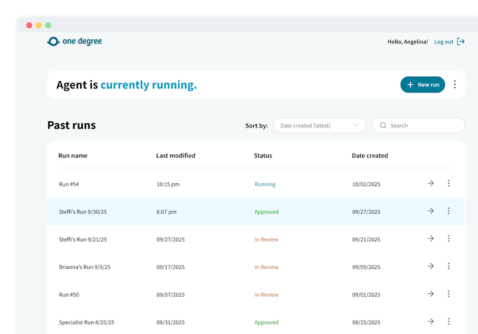Open the Date created (latest) sort box
The image size is (478, 334).
pos(319,125)
